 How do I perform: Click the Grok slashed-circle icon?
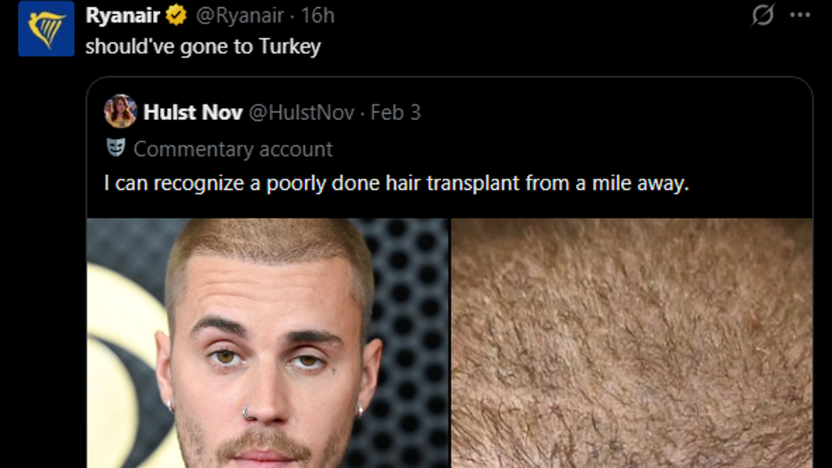point(762,16)
